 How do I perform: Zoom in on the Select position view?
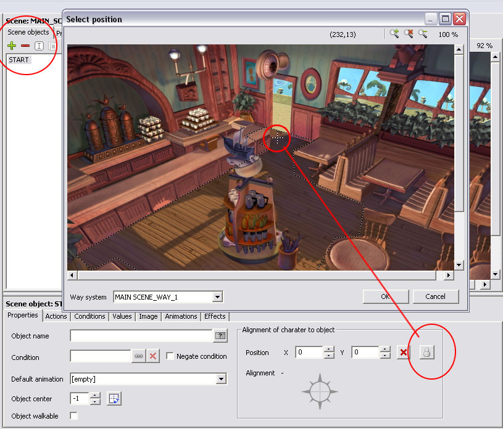(x=394, y=34)
